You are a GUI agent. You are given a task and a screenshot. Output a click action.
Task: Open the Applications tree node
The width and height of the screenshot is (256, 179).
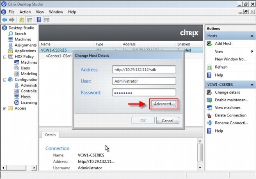[x=25, y=51]
